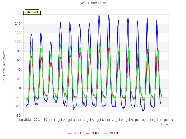Click the SHF1 legend label
Image resolution: width=186 pixels, height=139 pixels.
coord(77,133)
